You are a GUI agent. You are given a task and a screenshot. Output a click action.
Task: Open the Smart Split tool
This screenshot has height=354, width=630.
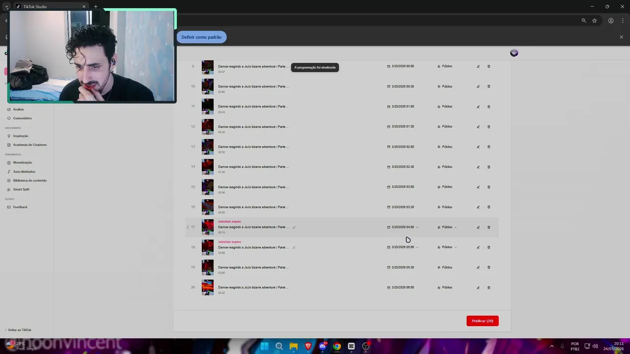(x=21, y=189)
